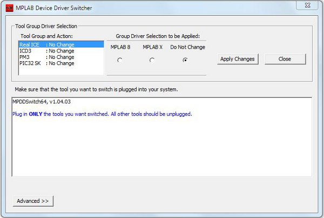324x218 pixels.
Task: Select the PIC32 SK tool group row
Action: (x=61, y=63)
